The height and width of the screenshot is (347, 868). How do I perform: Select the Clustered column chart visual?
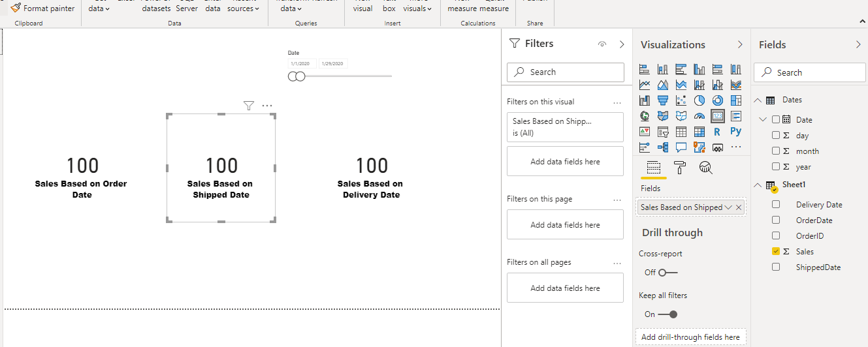click(x=699, y=69)
